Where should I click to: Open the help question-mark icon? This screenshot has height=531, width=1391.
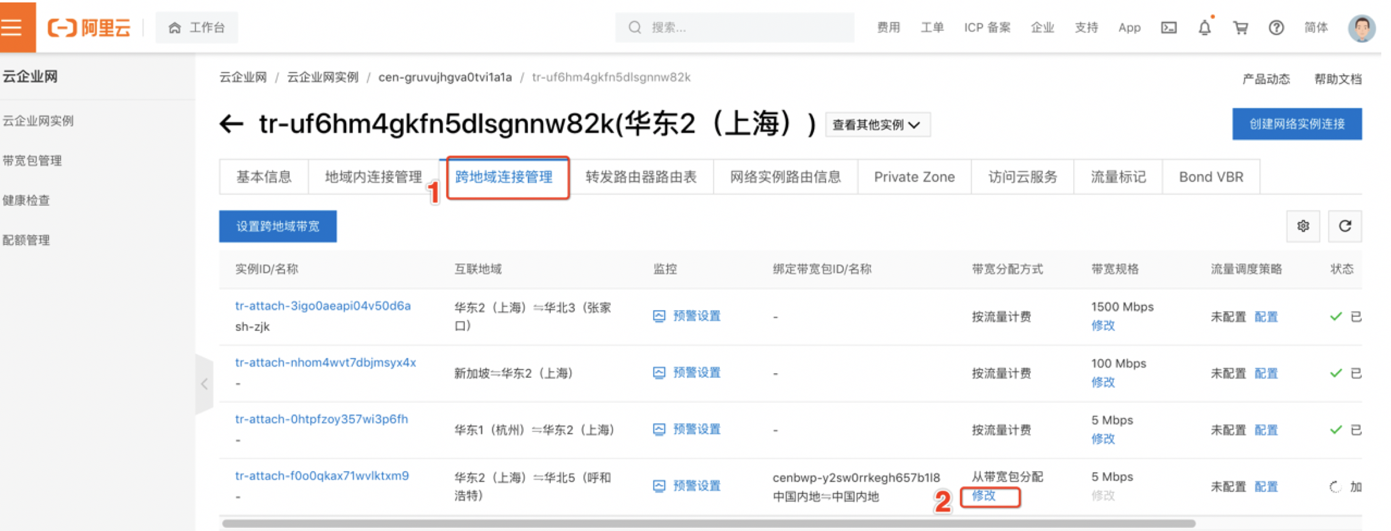1276,27
